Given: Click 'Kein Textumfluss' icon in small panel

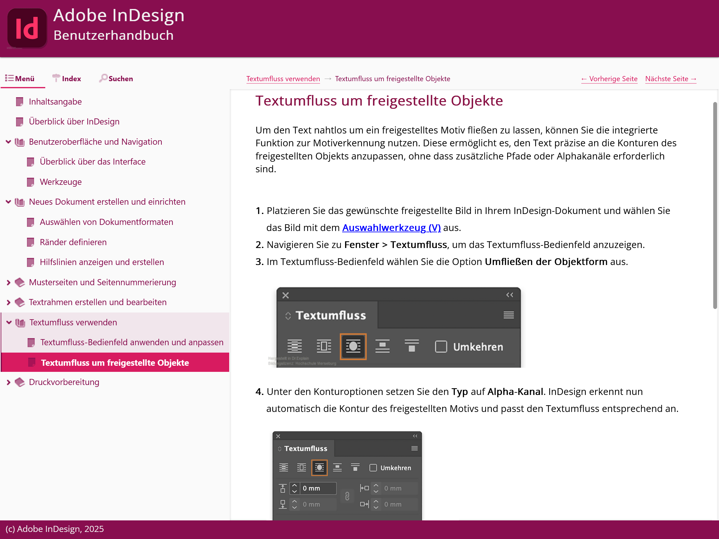Looking at the screenshot, I should 283,467.
